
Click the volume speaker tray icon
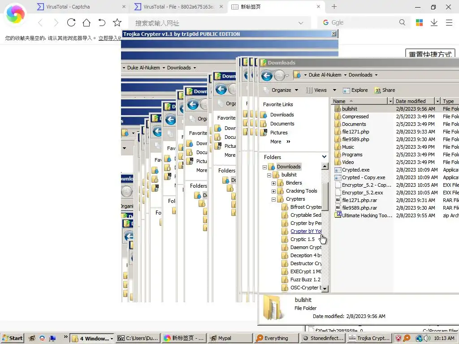pos(427,338)
